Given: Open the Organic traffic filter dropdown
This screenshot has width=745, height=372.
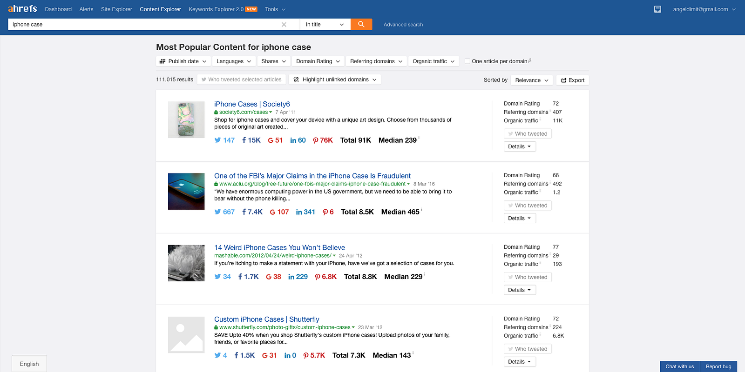Looking at the screenshot, I should (433, 61).
